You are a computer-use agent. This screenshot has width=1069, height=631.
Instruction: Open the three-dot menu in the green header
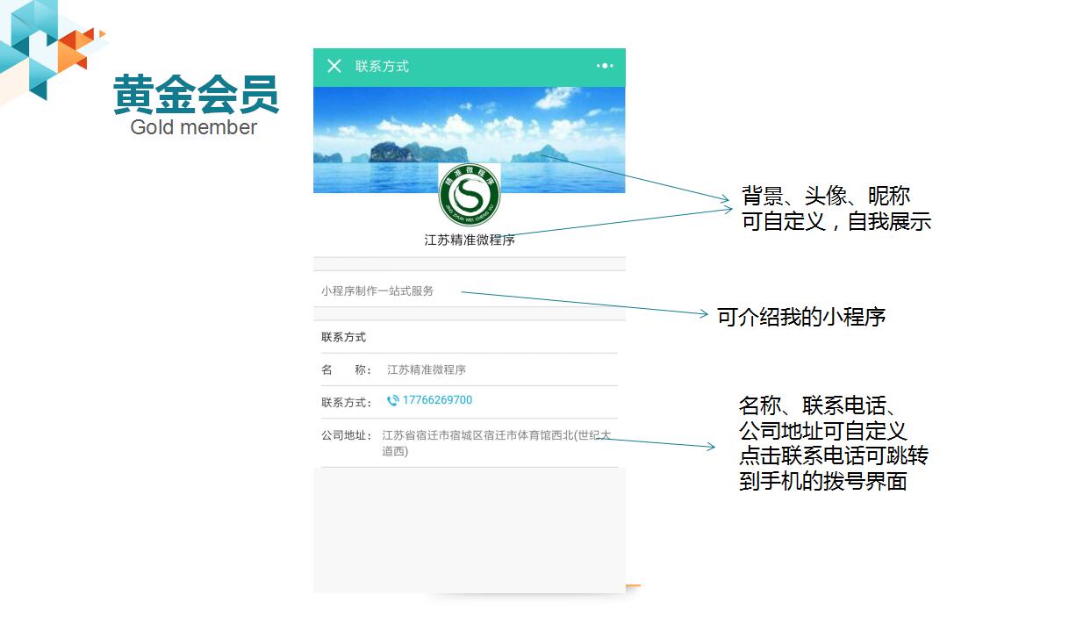coord(605,66)
